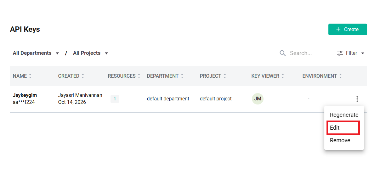
Task: Open the three-dot menu for Jaykeyglm
Action: coord(357,99)
